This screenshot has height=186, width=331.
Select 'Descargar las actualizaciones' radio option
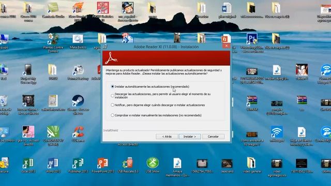coord(112,96)
